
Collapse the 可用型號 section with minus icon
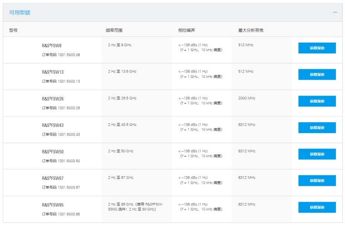335,12
